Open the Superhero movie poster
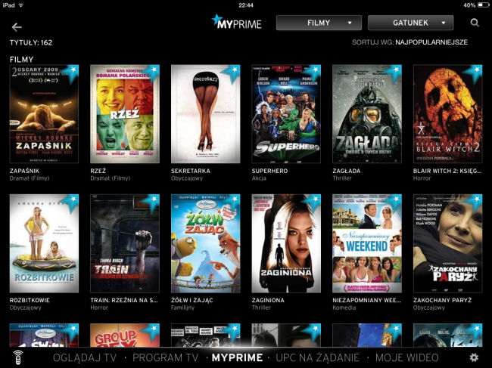Viewport: 492px width, 368px height. [x=286, y=114]
